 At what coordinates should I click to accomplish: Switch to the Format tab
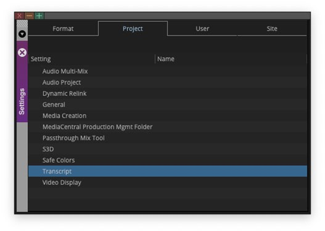pos(63,28)
